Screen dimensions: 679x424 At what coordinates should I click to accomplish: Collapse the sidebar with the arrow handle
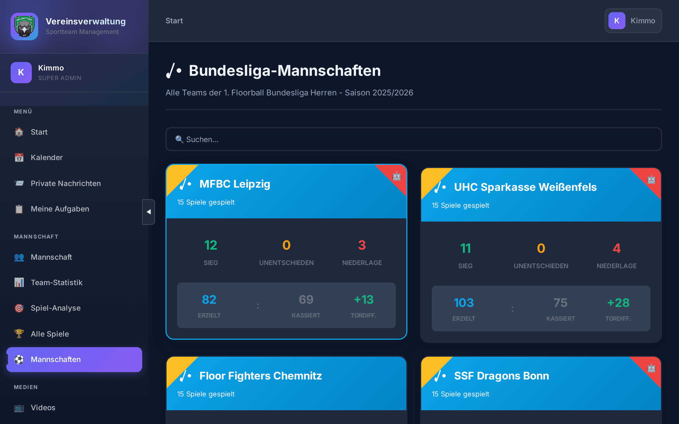pyautogui.click(x=149, y=212)
